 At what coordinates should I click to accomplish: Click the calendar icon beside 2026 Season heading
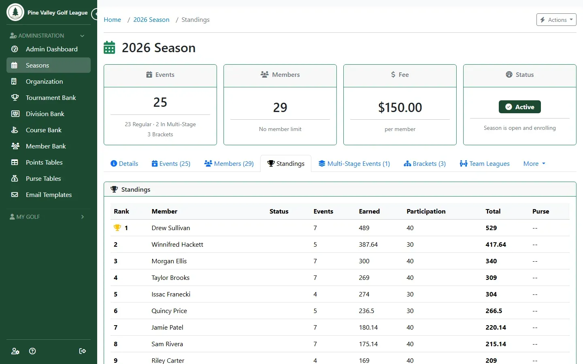point(109,48)
